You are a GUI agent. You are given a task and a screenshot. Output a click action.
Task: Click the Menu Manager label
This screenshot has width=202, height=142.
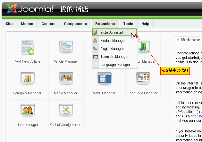tap(104, 93)
